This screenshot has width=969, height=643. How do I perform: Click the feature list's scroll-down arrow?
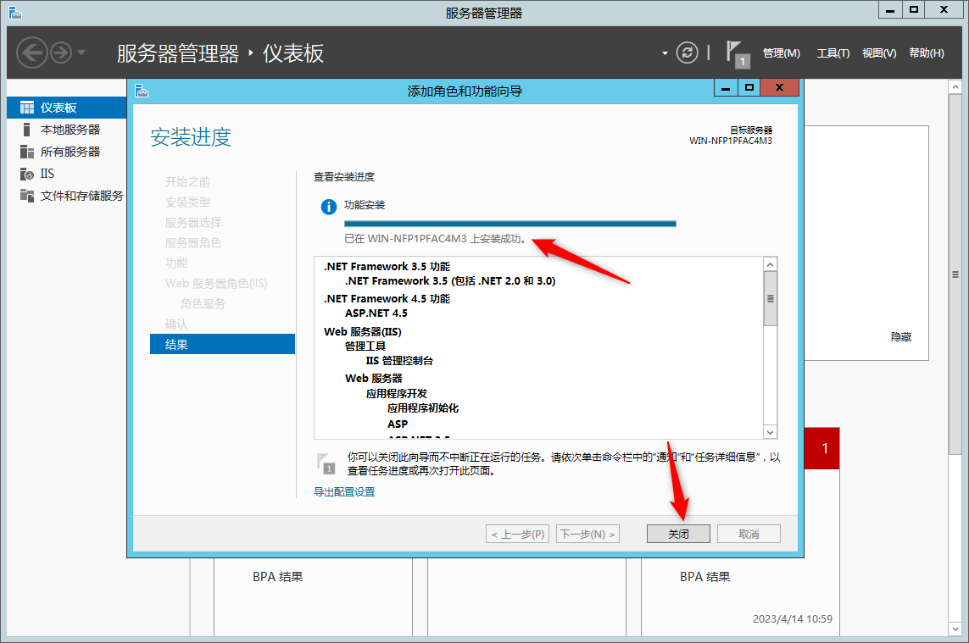pos(770,432)
